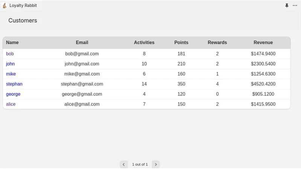Open customer john's profile link

point(11,64)
